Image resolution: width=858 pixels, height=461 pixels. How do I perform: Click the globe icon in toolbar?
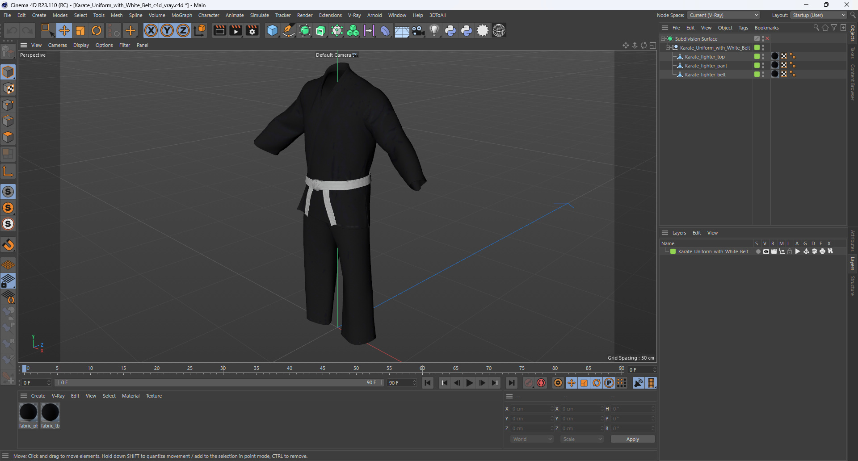click(x=499, y=30)
